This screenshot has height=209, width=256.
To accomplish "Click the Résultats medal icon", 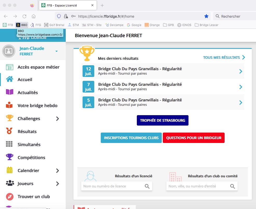I will (9, 131).
